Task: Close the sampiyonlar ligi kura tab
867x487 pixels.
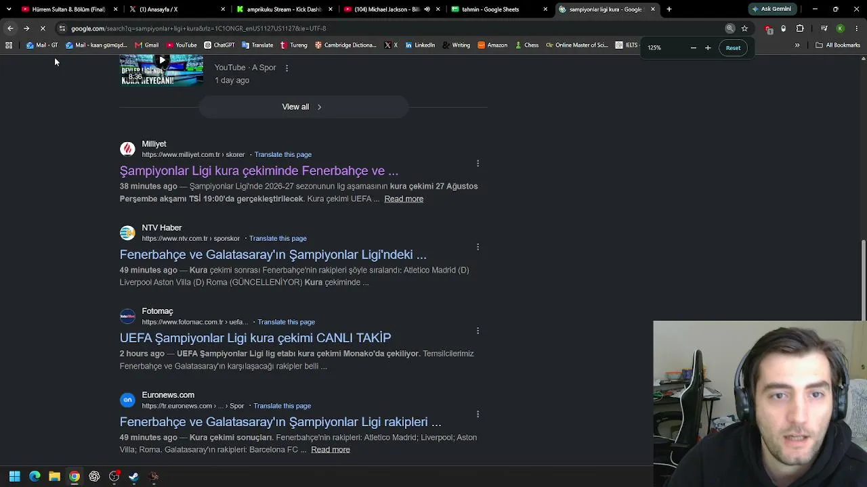Action: tap(653, 9)
